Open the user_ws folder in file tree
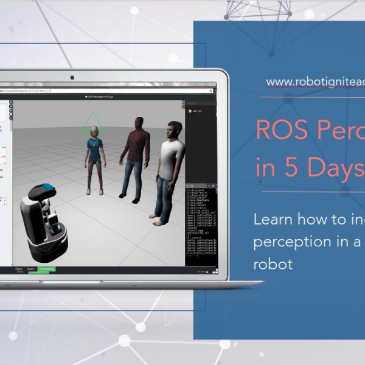Screen dimensions: 365x365 click(x=195, y=111)
